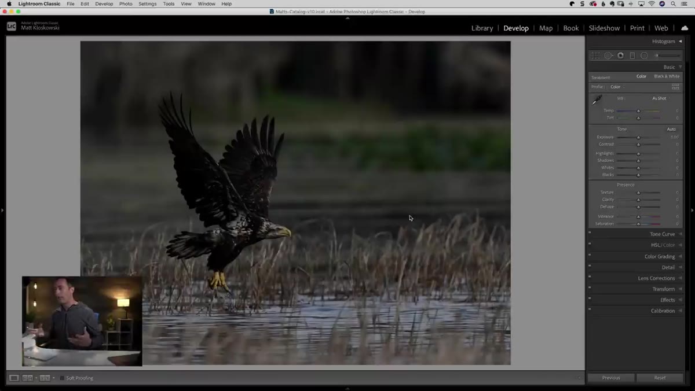The width and height of the screenshot is (695, 391).
Task: Open the Apple menu
Action: (9, 3)
